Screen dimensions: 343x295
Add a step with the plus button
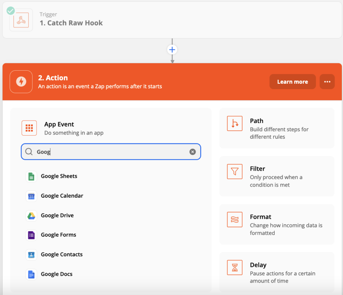point(172,50)
